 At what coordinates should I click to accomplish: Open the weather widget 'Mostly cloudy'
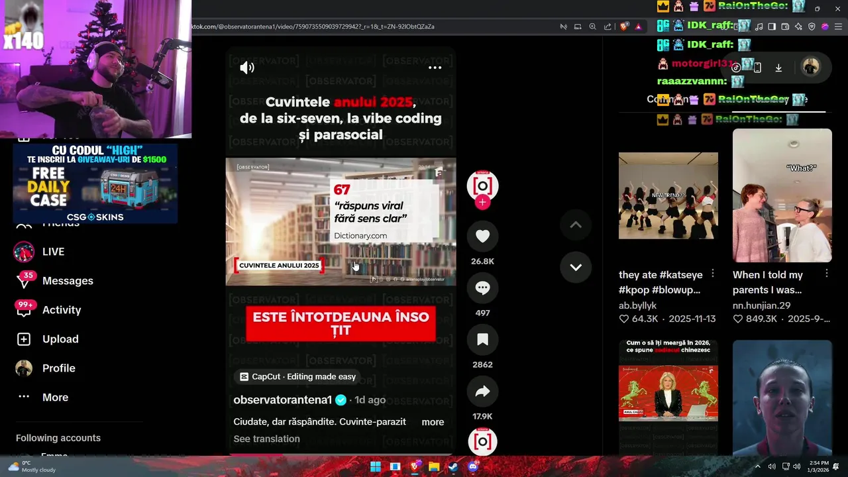pos(32,466)
